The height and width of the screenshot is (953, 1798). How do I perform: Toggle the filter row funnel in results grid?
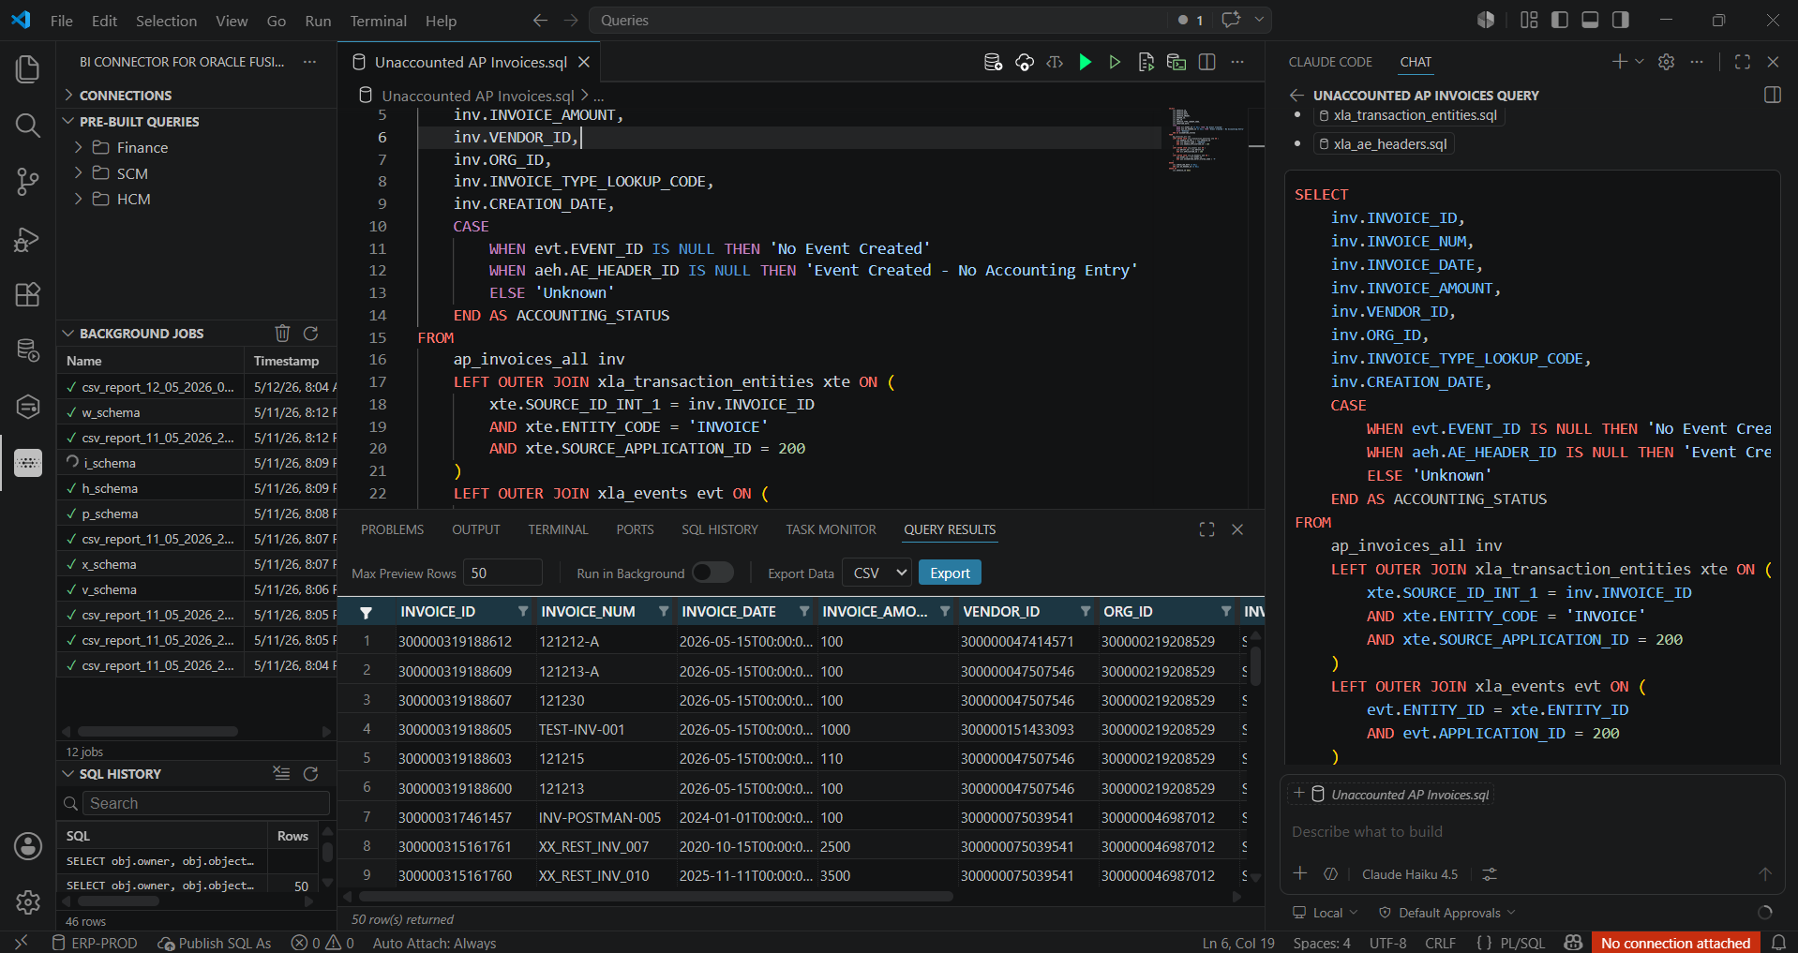[366, 612]
